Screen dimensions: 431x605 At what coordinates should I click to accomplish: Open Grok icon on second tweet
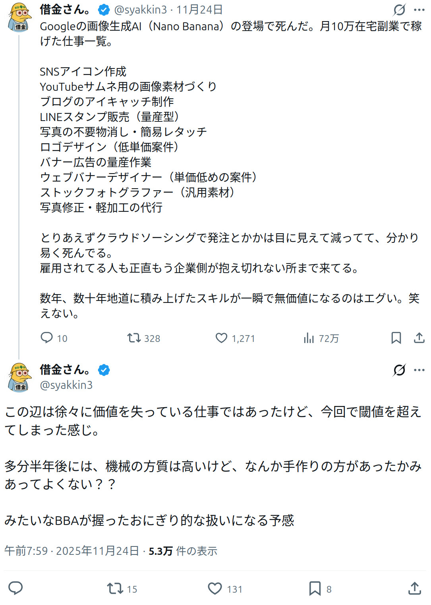tap(399, 370)
